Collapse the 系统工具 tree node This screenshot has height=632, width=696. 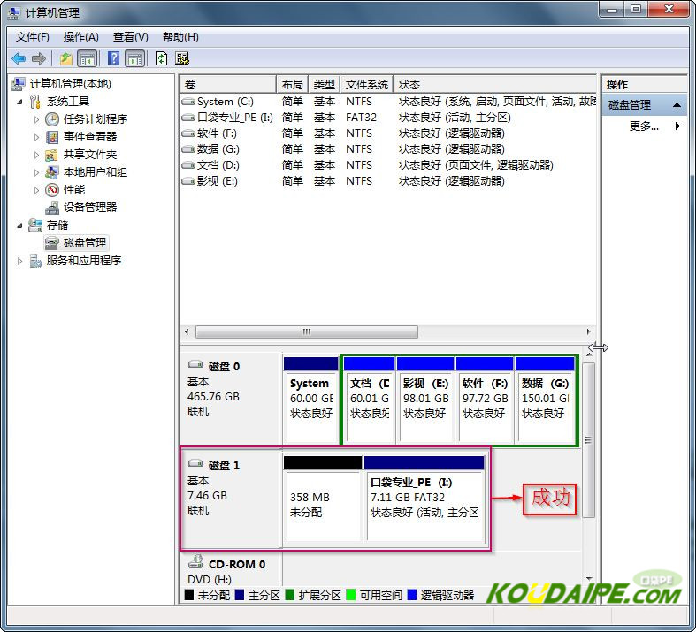click(20, 102)
